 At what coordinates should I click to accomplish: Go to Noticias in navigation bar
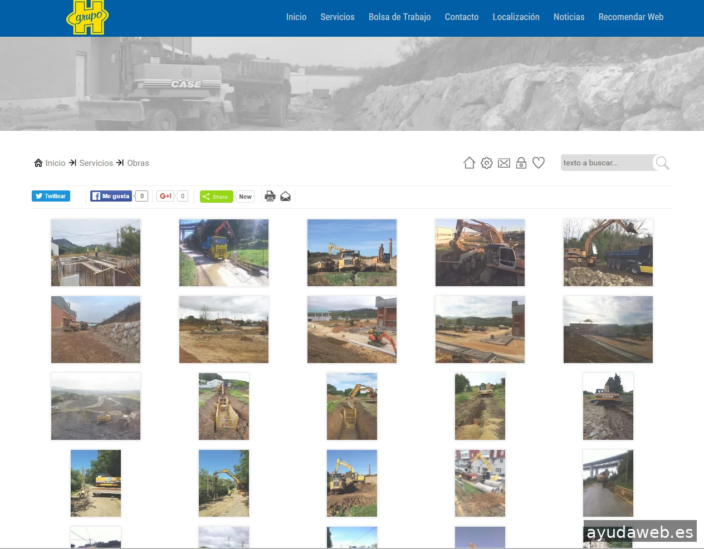(x=569, y=17)
